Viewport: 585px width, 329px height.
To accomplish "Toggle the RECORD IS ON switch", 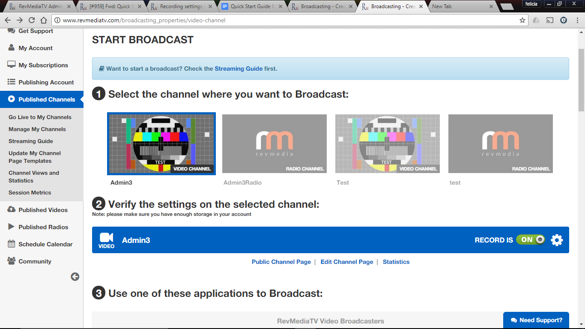I will click(x=531, y=240).
